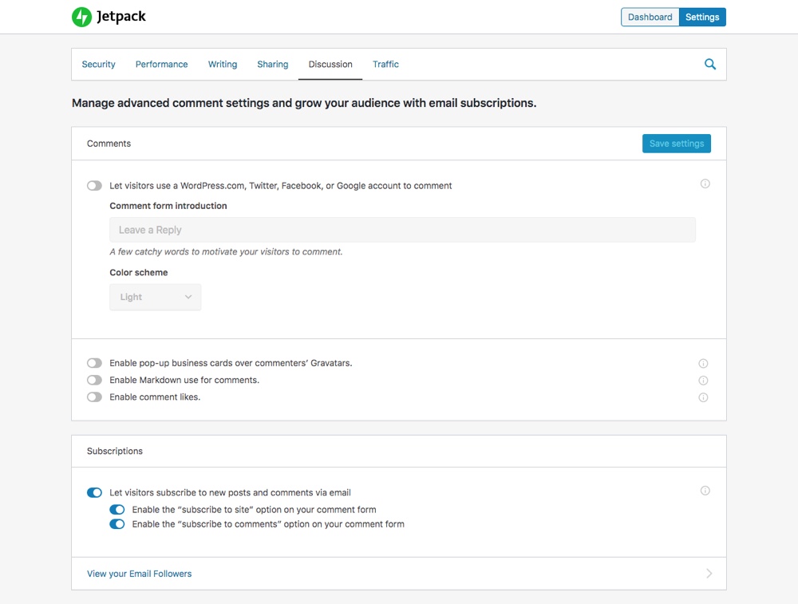Click the Dashboard button

[x=650, y=17]
